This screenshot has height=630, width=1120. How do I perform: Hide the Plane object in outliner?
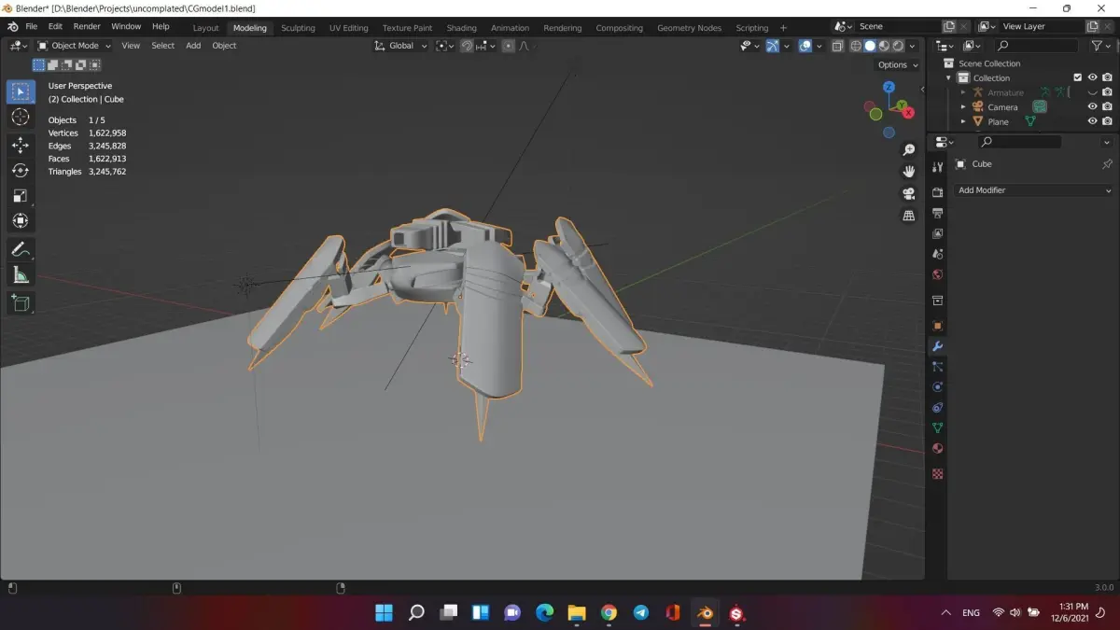1092,121
